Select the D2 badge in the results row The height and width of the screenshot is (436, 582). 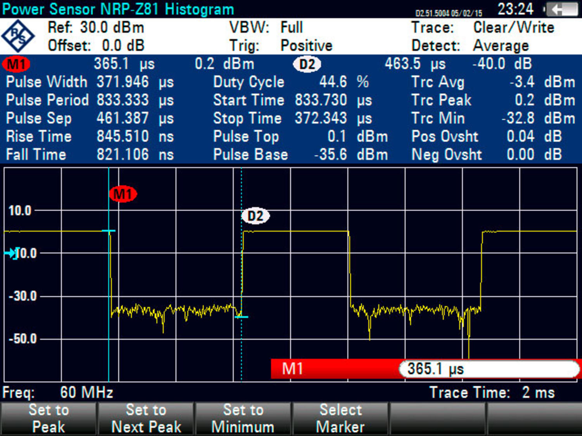coord(307,64)
